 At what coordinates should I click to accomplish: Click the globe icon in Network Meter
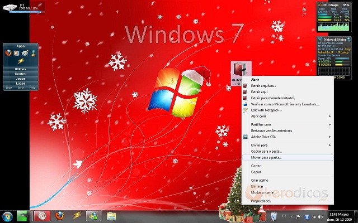348,40
